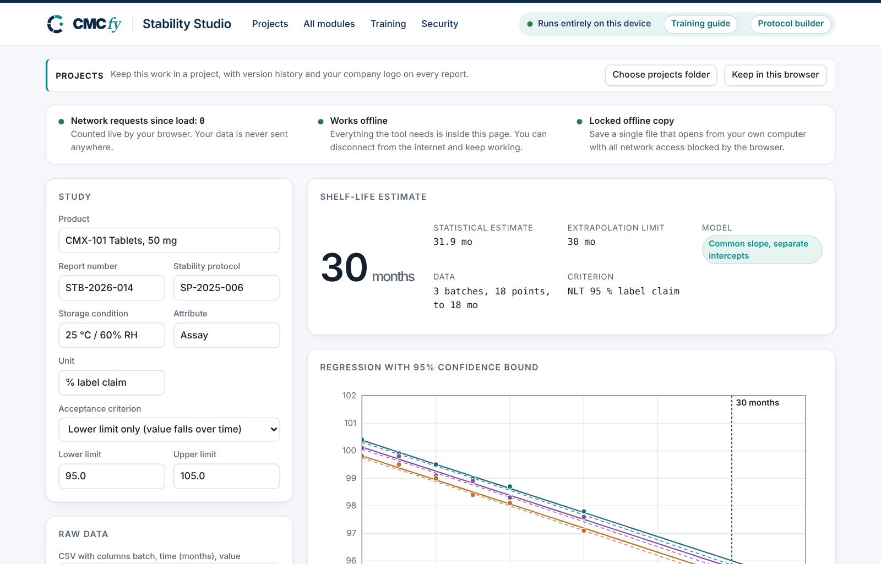Click the Report number field
The height and width of the screenshot is (564, 881).
(112, 288)
